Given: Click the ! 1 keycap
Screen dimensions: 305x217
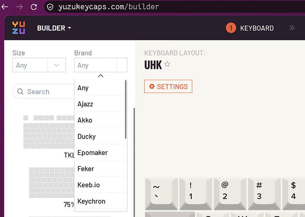Looking at the screenshot, I should 195,194.
